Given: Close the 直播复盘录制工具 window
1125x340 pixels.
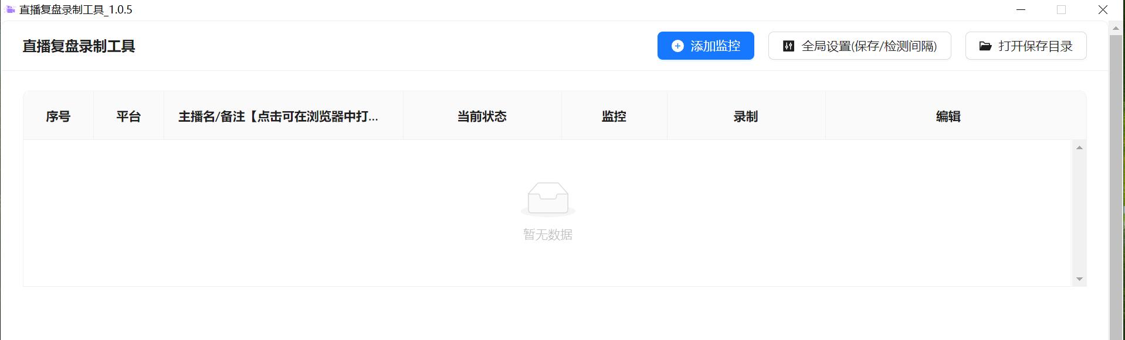Looking at the screenshot, I should click(x=1103, y=10).
